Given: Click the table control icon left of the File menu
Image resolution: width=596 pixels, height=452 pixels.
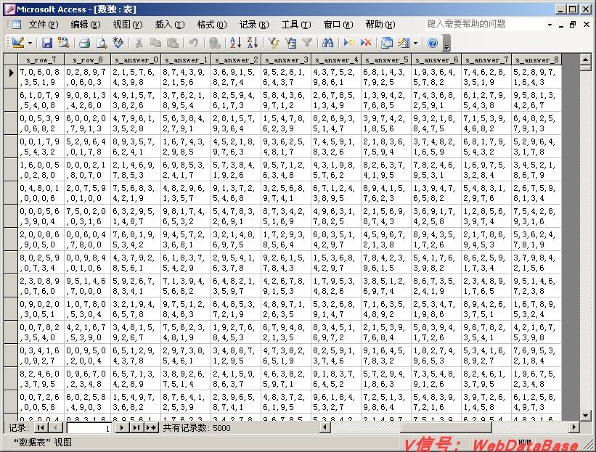Looking at the screenshot, I should pyautogui.click(x=17, y=25).
